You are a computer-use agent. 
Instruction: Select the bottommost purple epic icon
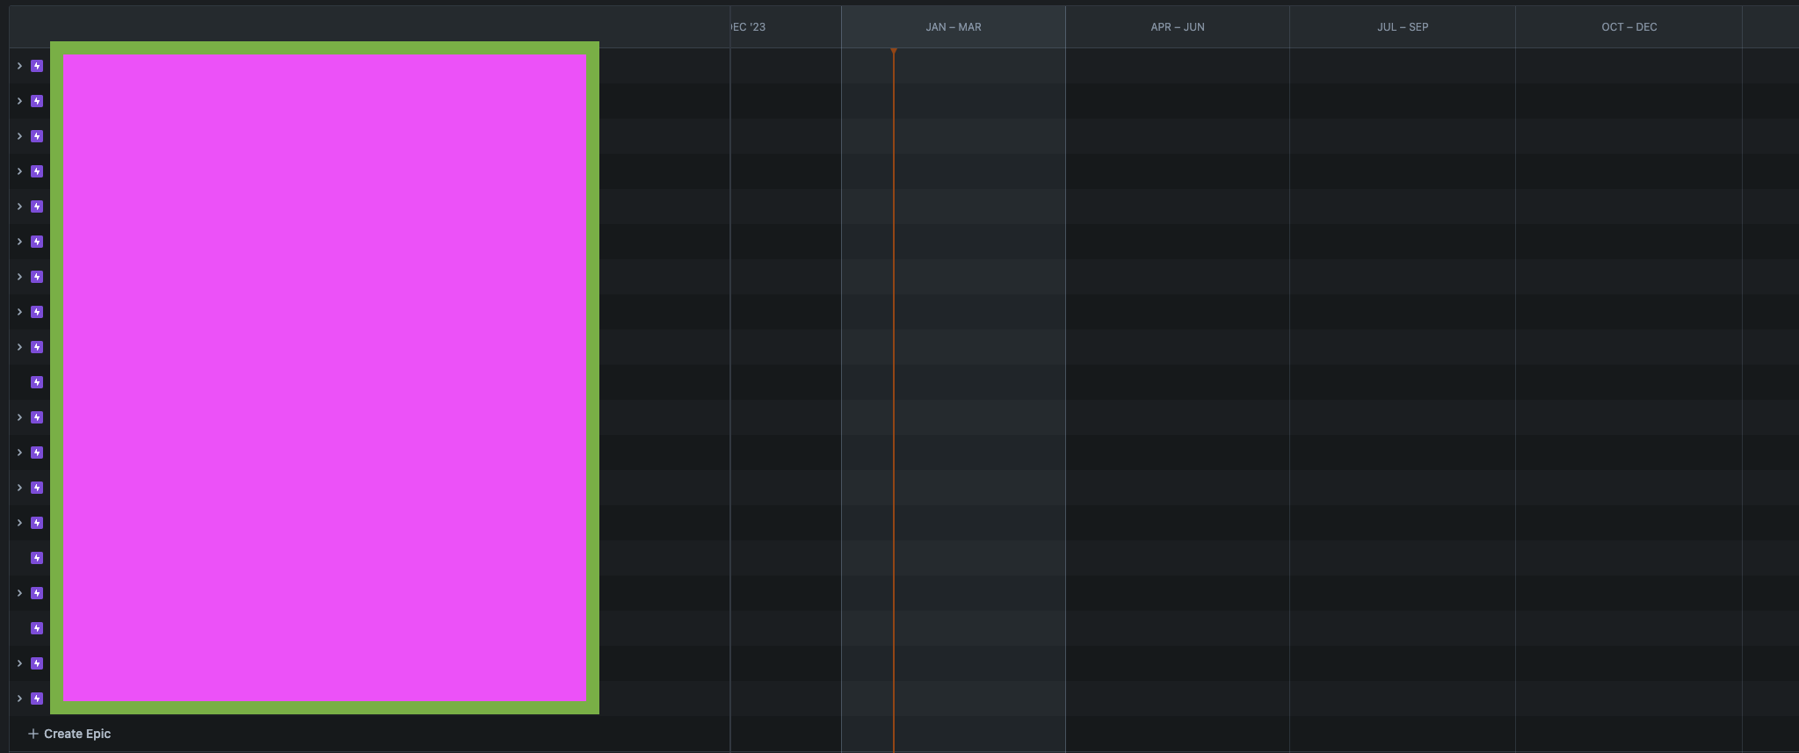point(37,699)
